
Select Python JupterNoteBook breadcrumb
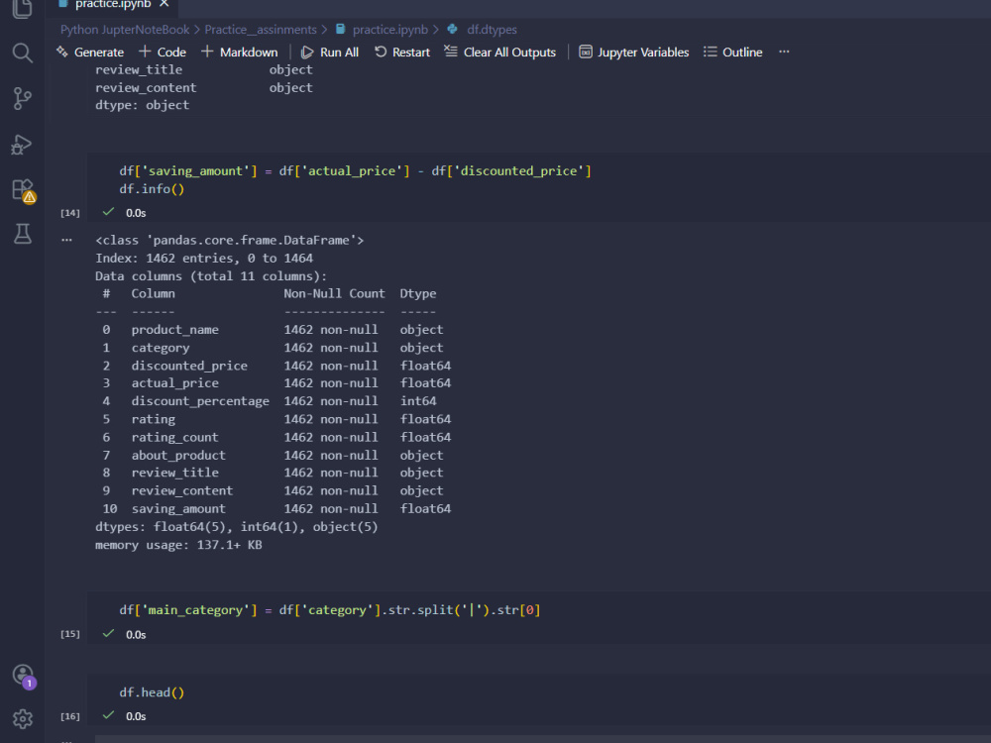(125, 30)
